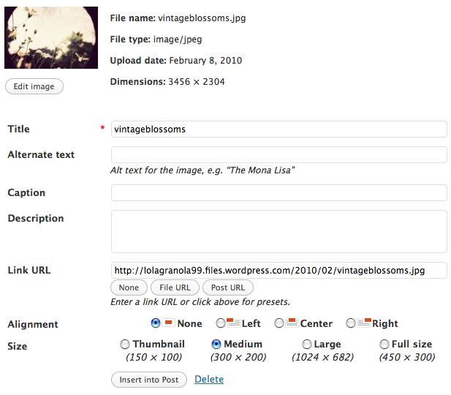Click the Right alignment icon
451x395 pixels.
click(x=364, y=323)
